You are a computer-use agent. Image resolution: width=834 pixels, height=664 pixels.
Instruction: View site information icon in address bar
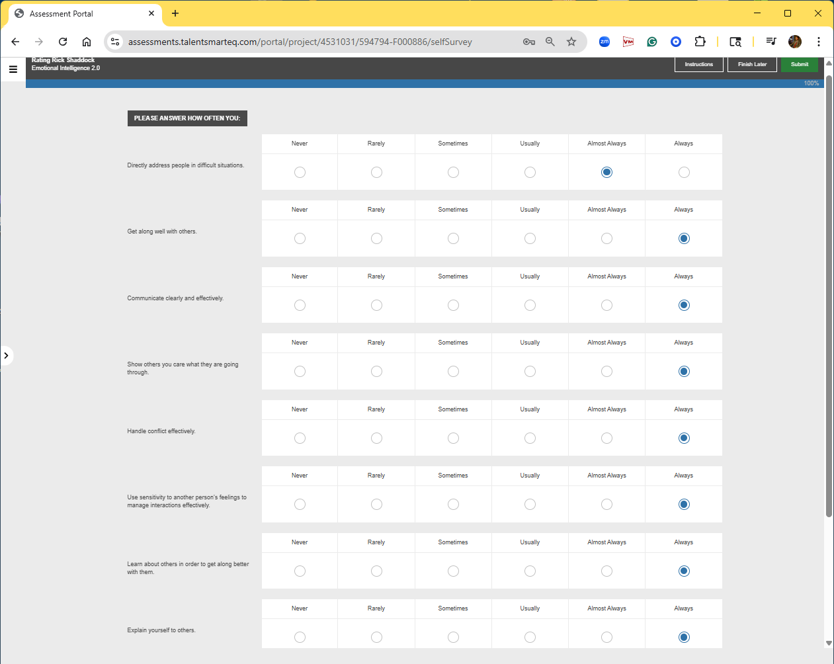115,42
